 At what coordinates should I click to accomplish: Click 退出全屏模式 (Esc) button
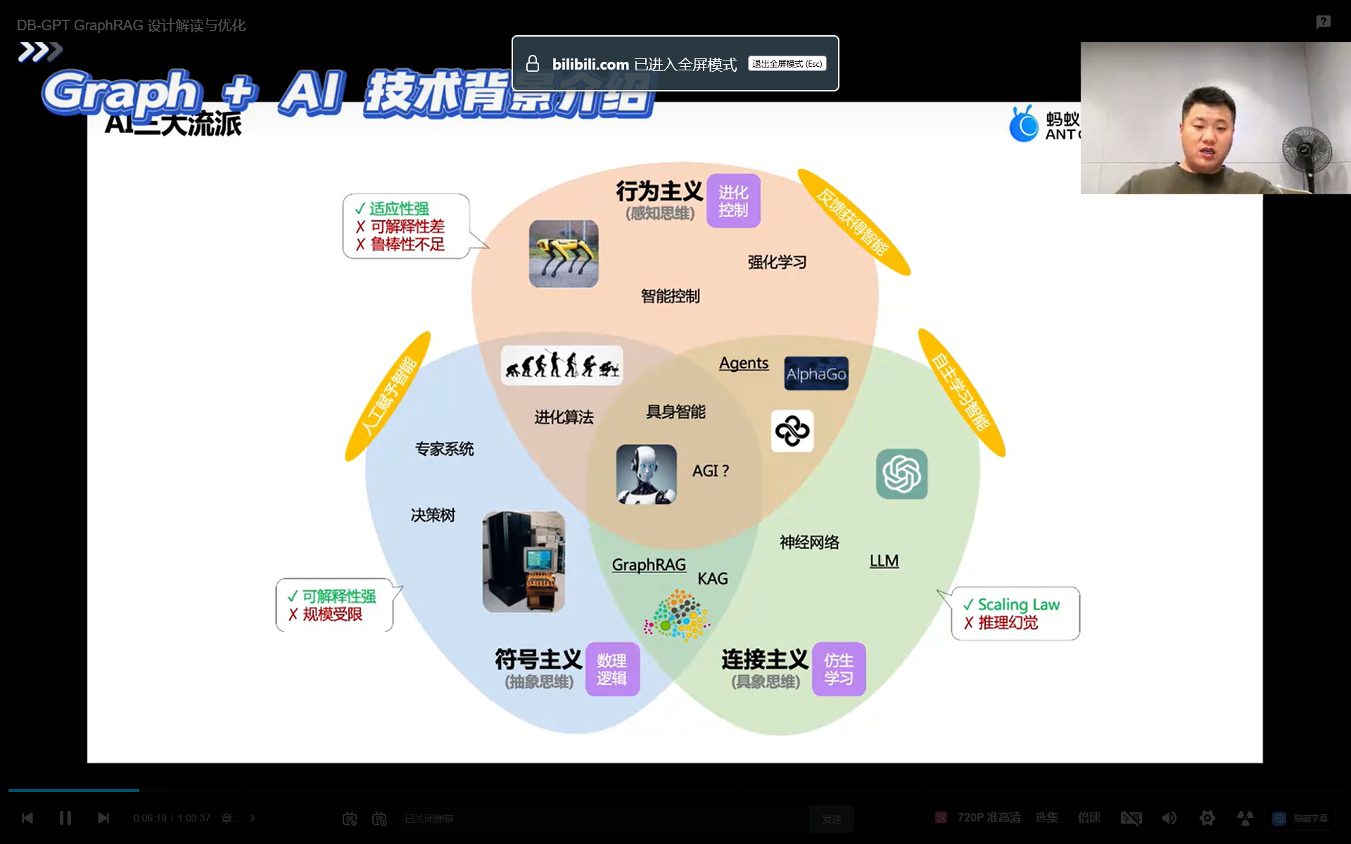pyautogui.click(x=787, y=64)
